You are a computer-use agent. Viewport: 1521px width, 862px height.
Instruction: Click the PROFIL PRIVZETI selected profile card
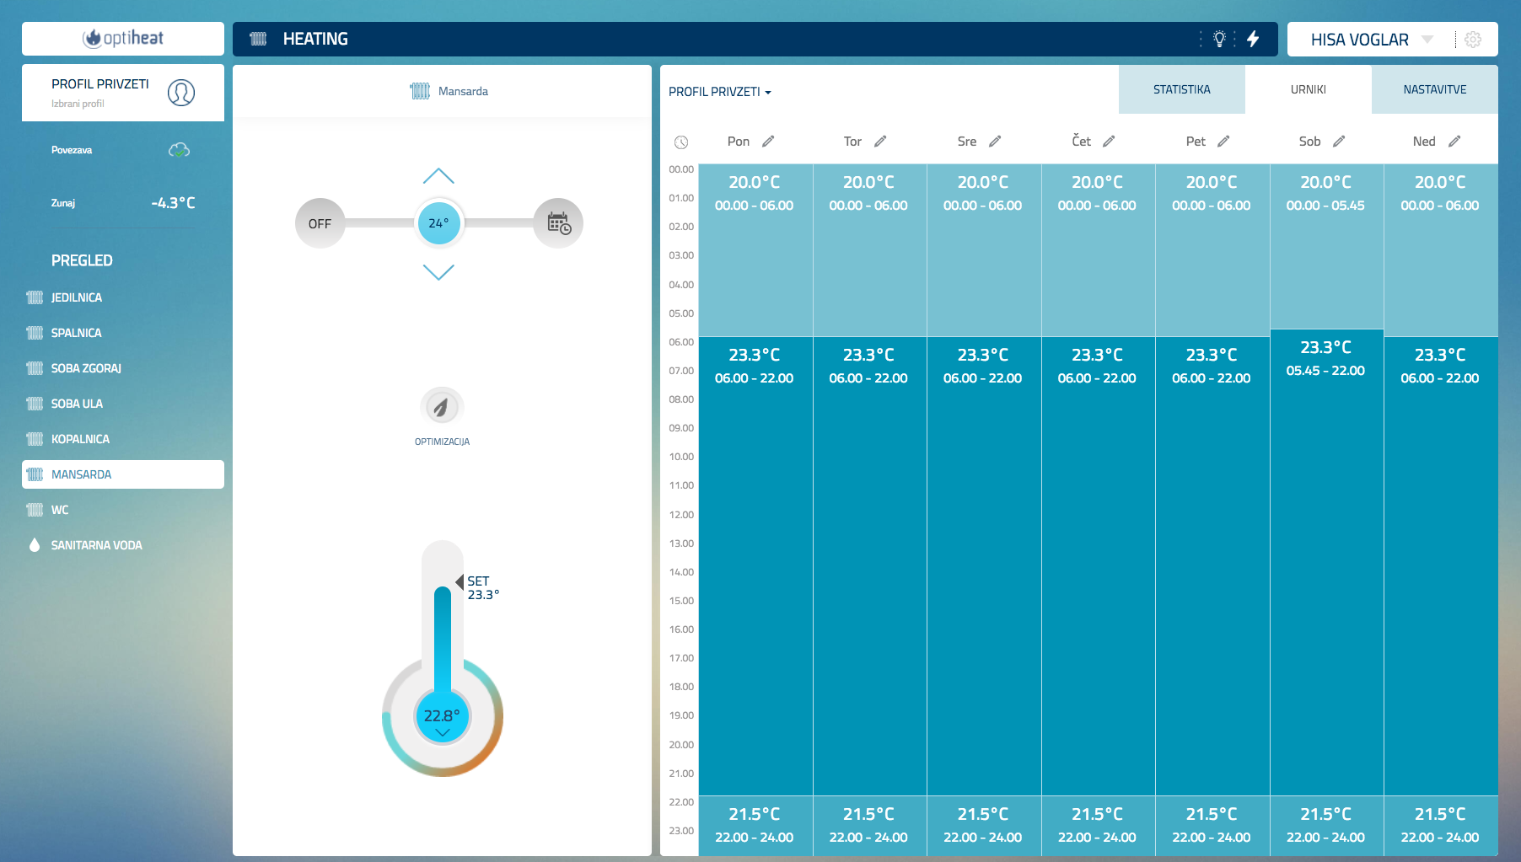click(123, 93)
